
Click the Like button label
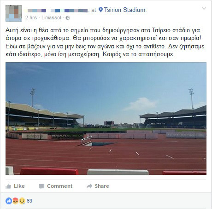tap(19, 186)
